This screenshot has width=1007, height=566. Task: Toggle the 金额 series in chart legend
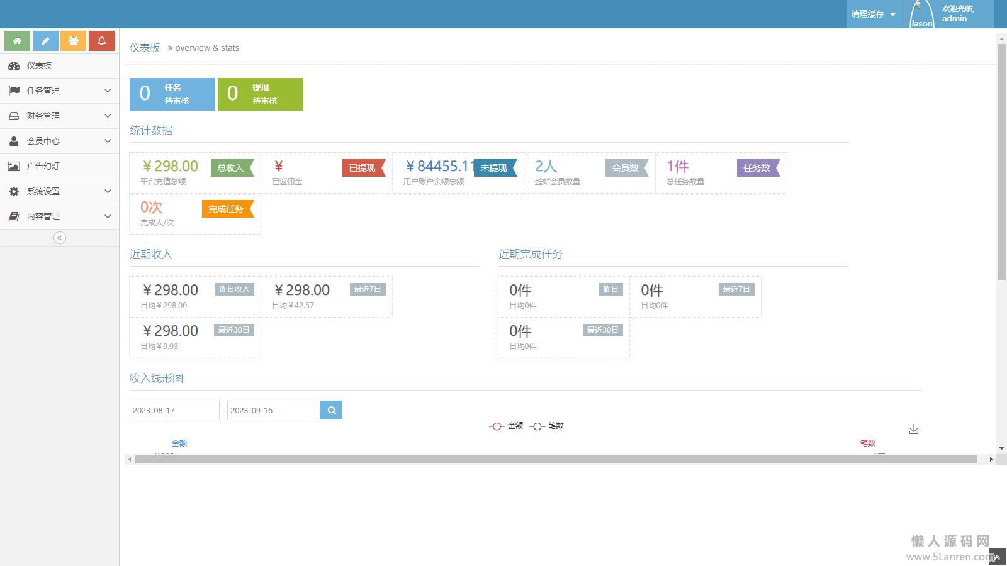506,426
